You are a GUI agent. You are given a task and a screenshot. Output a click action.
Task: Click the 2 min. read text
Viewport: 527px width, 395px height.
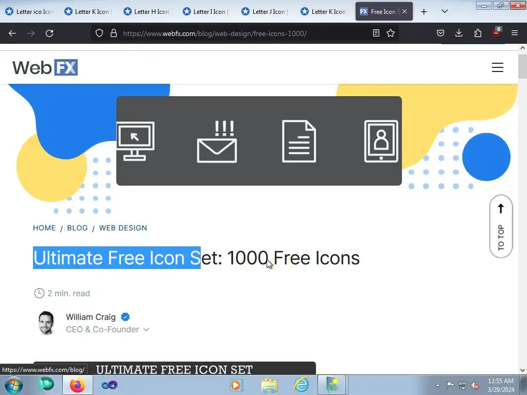pyautogui.click(x=68, y=293)
